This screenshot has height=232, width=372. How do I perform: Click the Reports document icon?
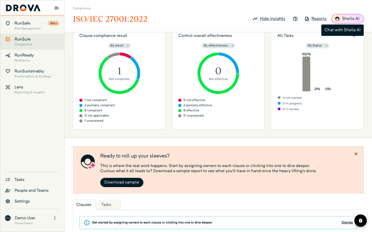[307, 19]
